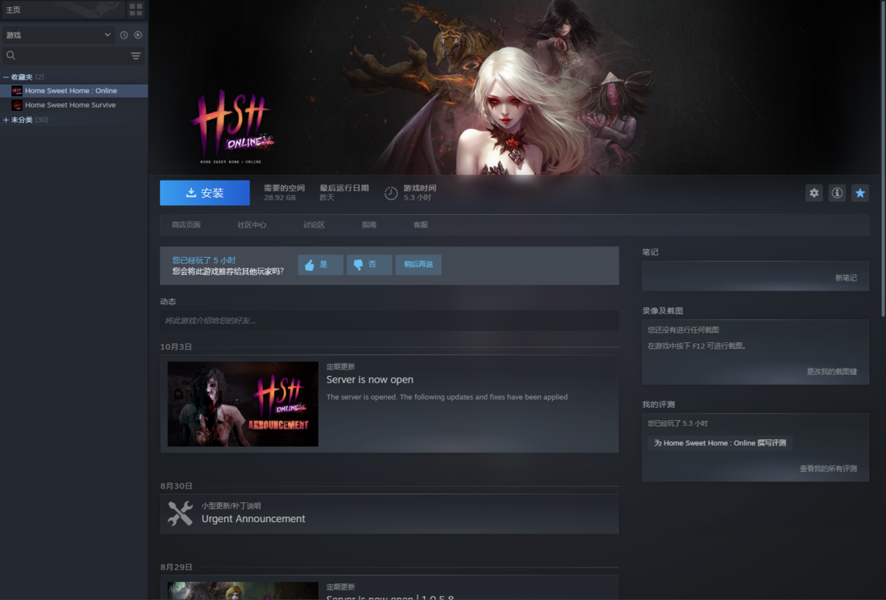This screenshot has height=600, width=886.
Task: Open the 社区中心 tab
Action: point(252,225)
